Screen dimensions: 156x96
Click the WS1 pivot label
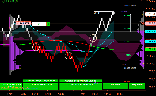click(x=97, y=83)
